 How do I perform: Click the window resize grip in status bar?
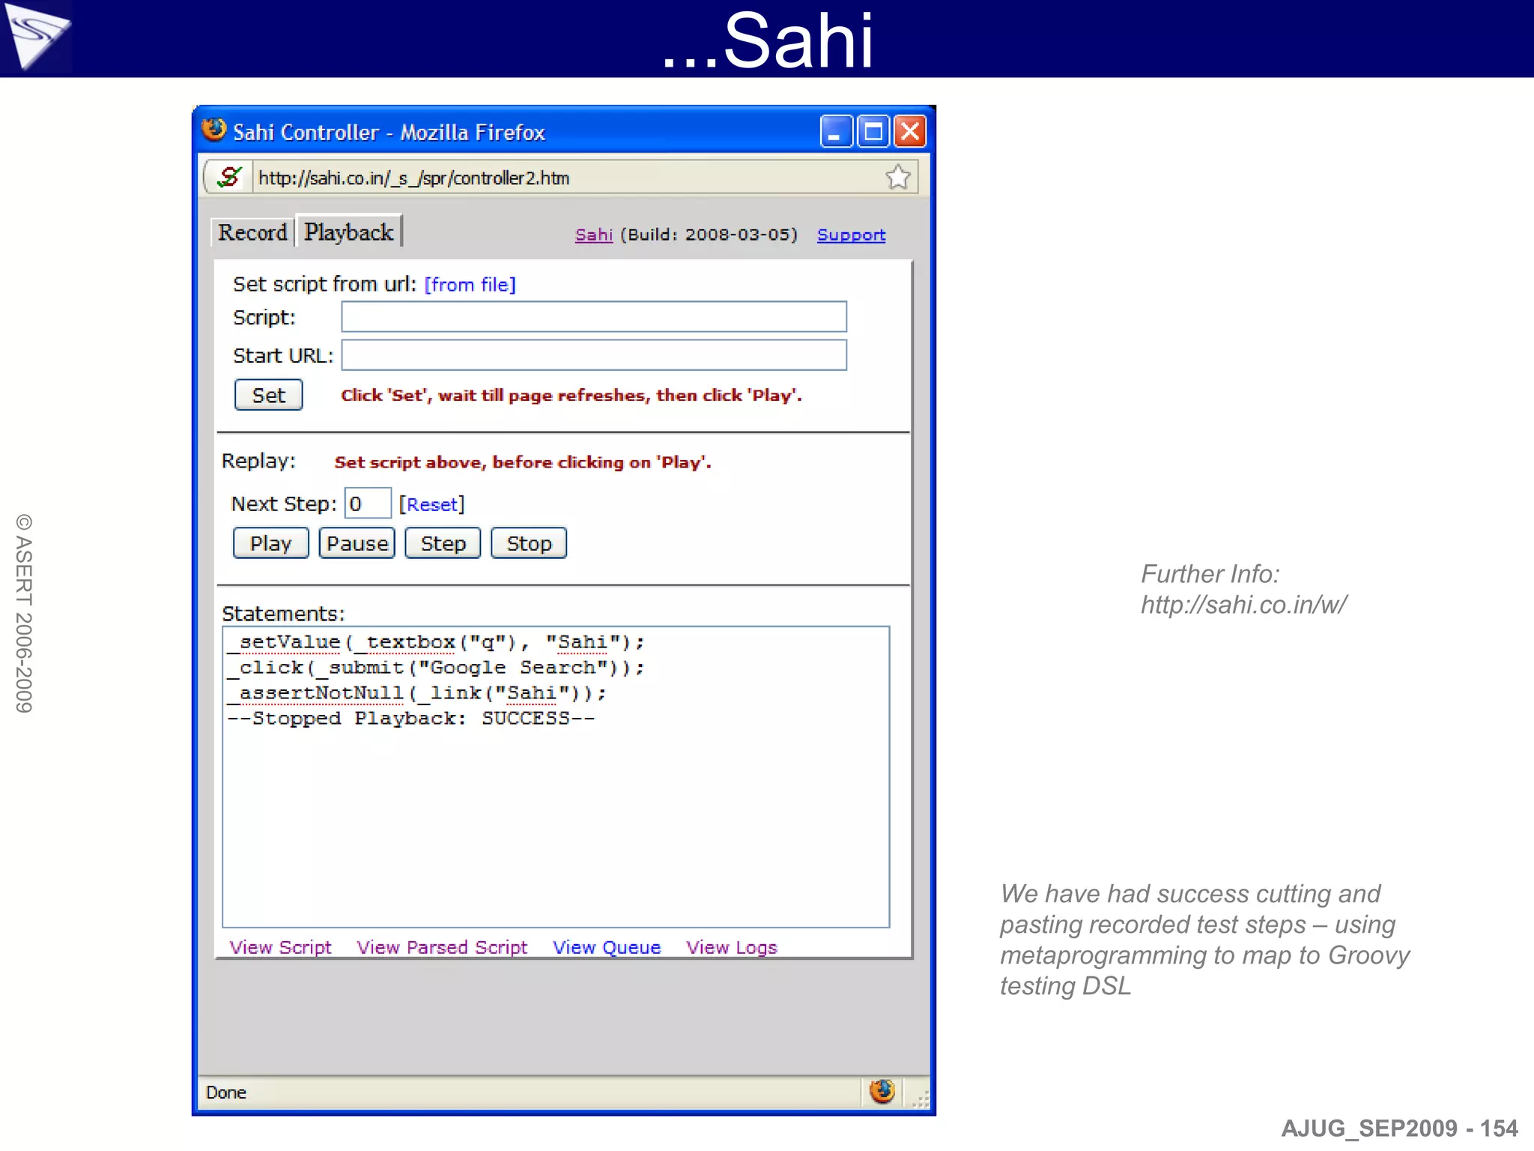point(921,1099)
